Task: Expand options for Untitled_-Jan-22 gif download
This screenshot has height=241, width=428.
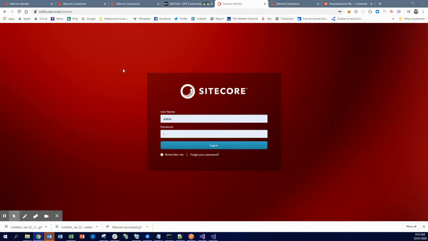Action: pyautogui.click(x=46, y=227)
